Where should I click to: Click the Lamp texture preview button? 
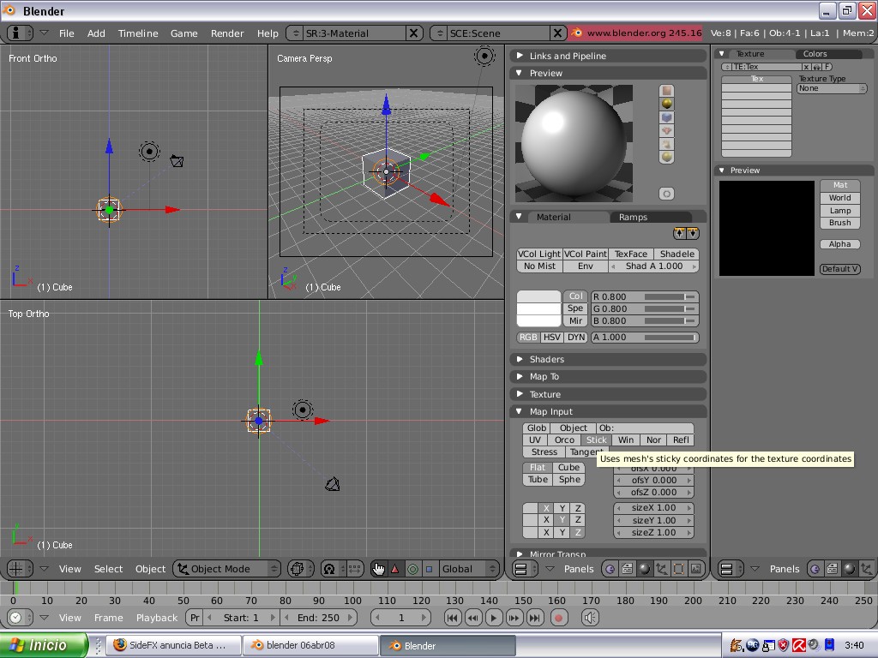click(840, 211)
